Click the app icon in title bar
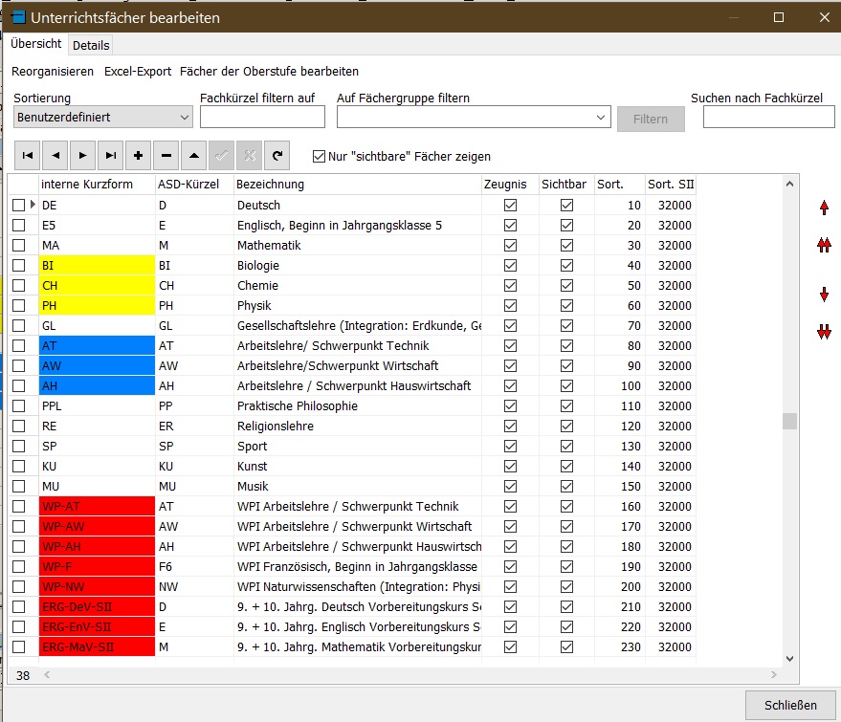Image resolution: width=841 pixels, height=722 pixels. tap(19, 17)
